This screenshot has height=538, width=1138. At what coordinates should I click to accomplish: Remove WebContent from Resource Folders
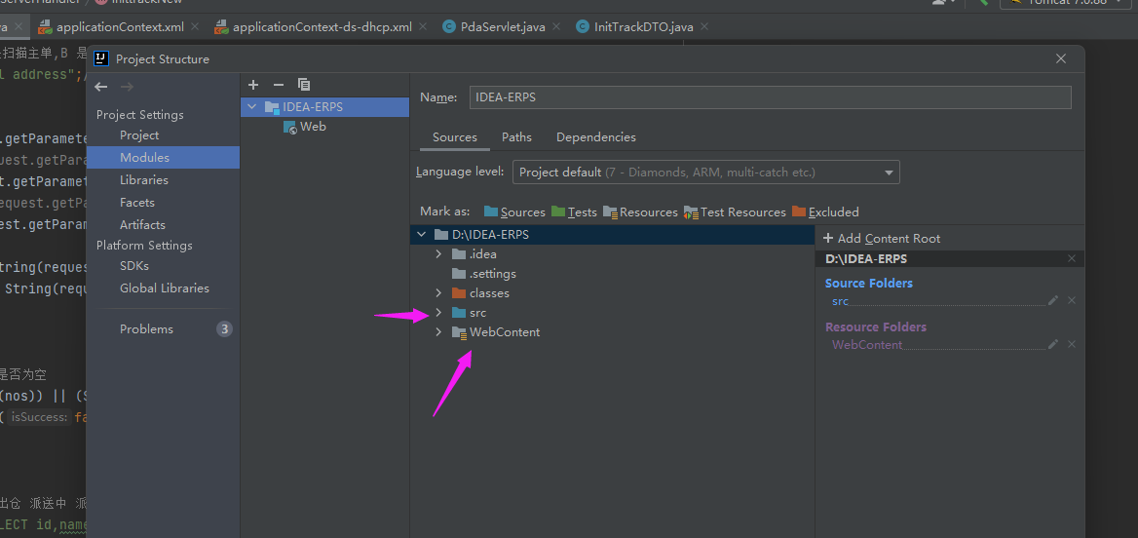(x=1072, y=344)
